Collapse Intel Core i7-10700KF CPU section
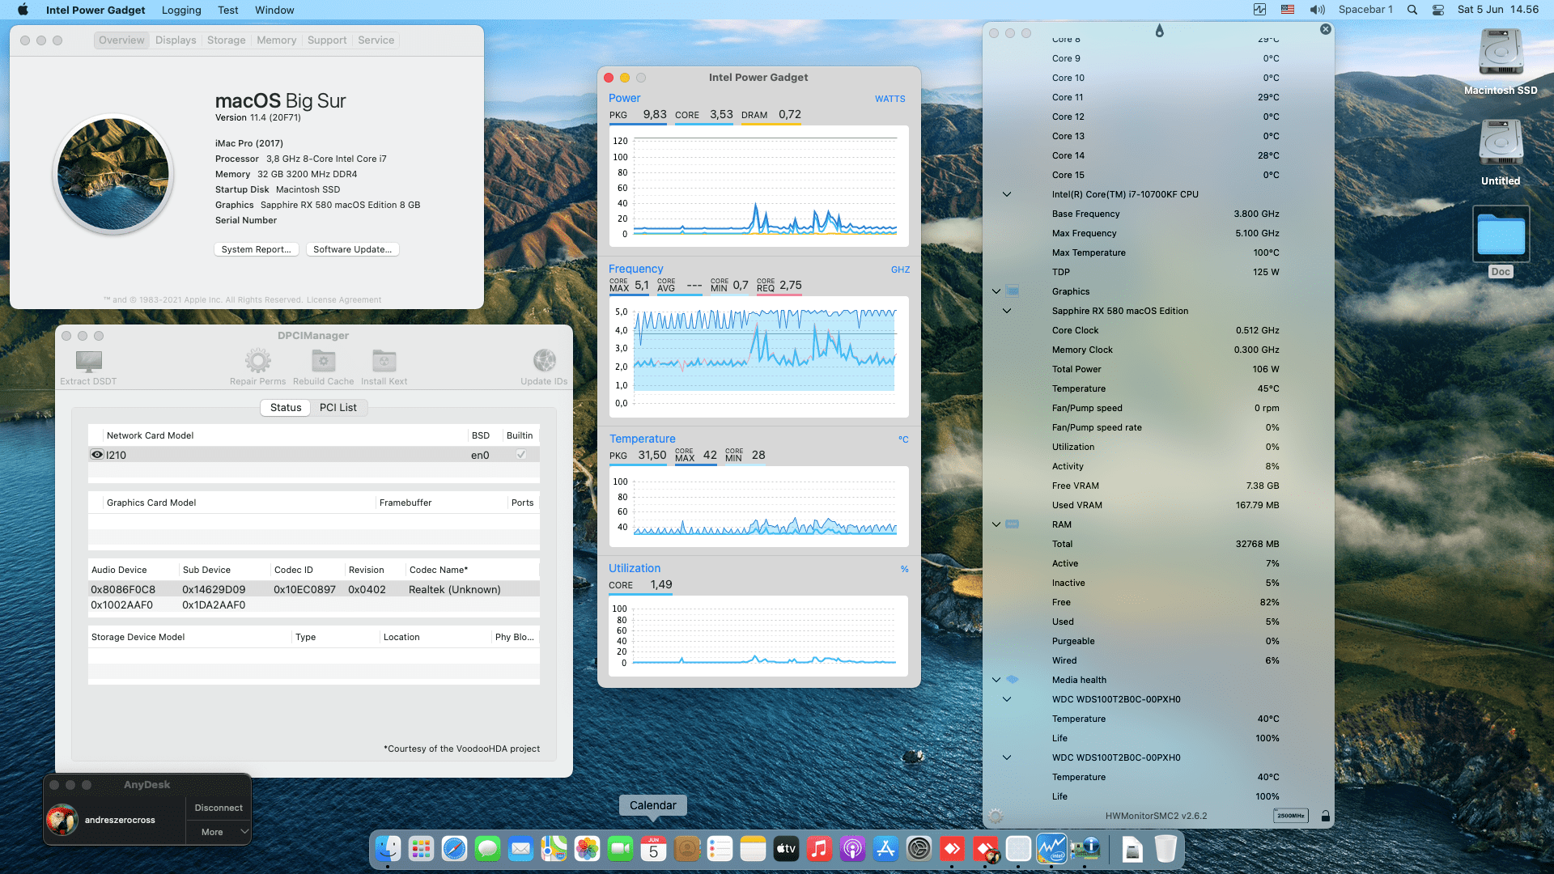This screenshot has height=874, width=1554. [1007, 194]
